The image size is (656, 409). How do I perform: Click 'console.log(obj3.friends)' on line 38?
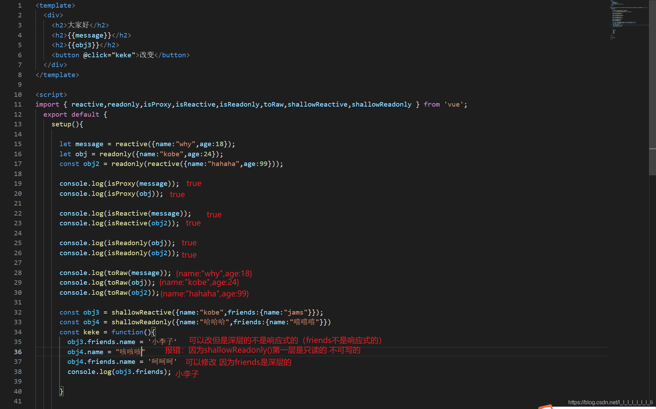(118, 372)
